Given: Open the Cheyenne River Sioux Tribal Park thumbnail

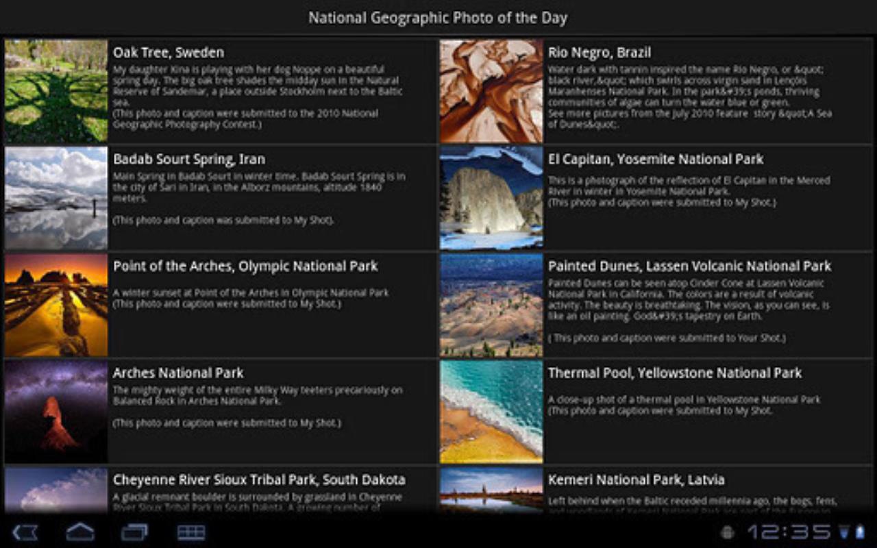Looking at the screenshot, I should pyautogui.click(x=56, y=490).
